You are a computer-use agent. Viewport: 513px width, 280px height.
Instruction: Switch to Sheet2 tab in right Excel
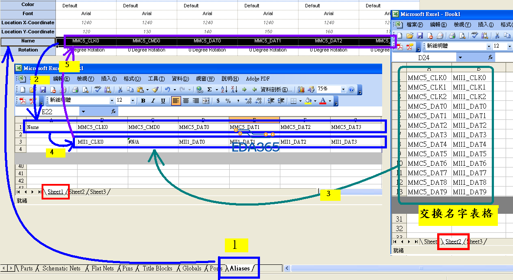pyautogui.click(x=453, y=241)
